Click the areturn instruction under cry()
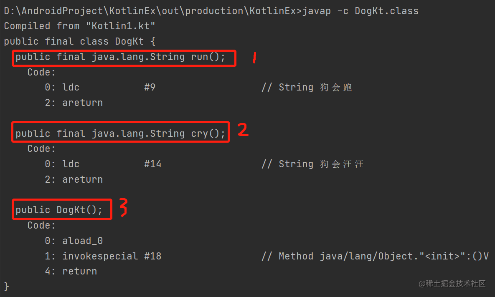Image resolution: width=495 pixels, height=297 pixels. (74, 179)
